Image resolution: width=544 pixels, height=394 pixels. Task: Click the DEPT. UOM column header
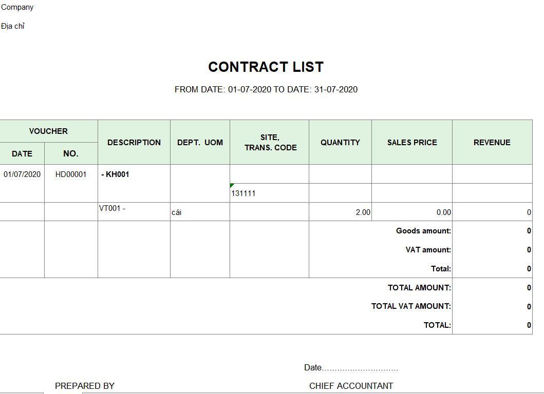pos(200,143)
